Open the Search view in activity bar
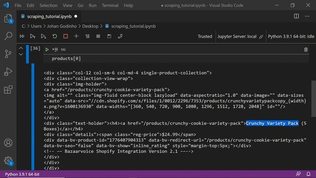Image resolution: width=316 pixels, height=178 pixels. pyautogui.click(x=8, y=36)
